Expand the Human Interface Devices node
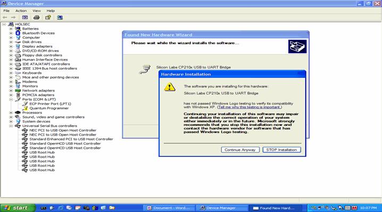The height and width of the screenshot is (212, 382). pos(11,60)
